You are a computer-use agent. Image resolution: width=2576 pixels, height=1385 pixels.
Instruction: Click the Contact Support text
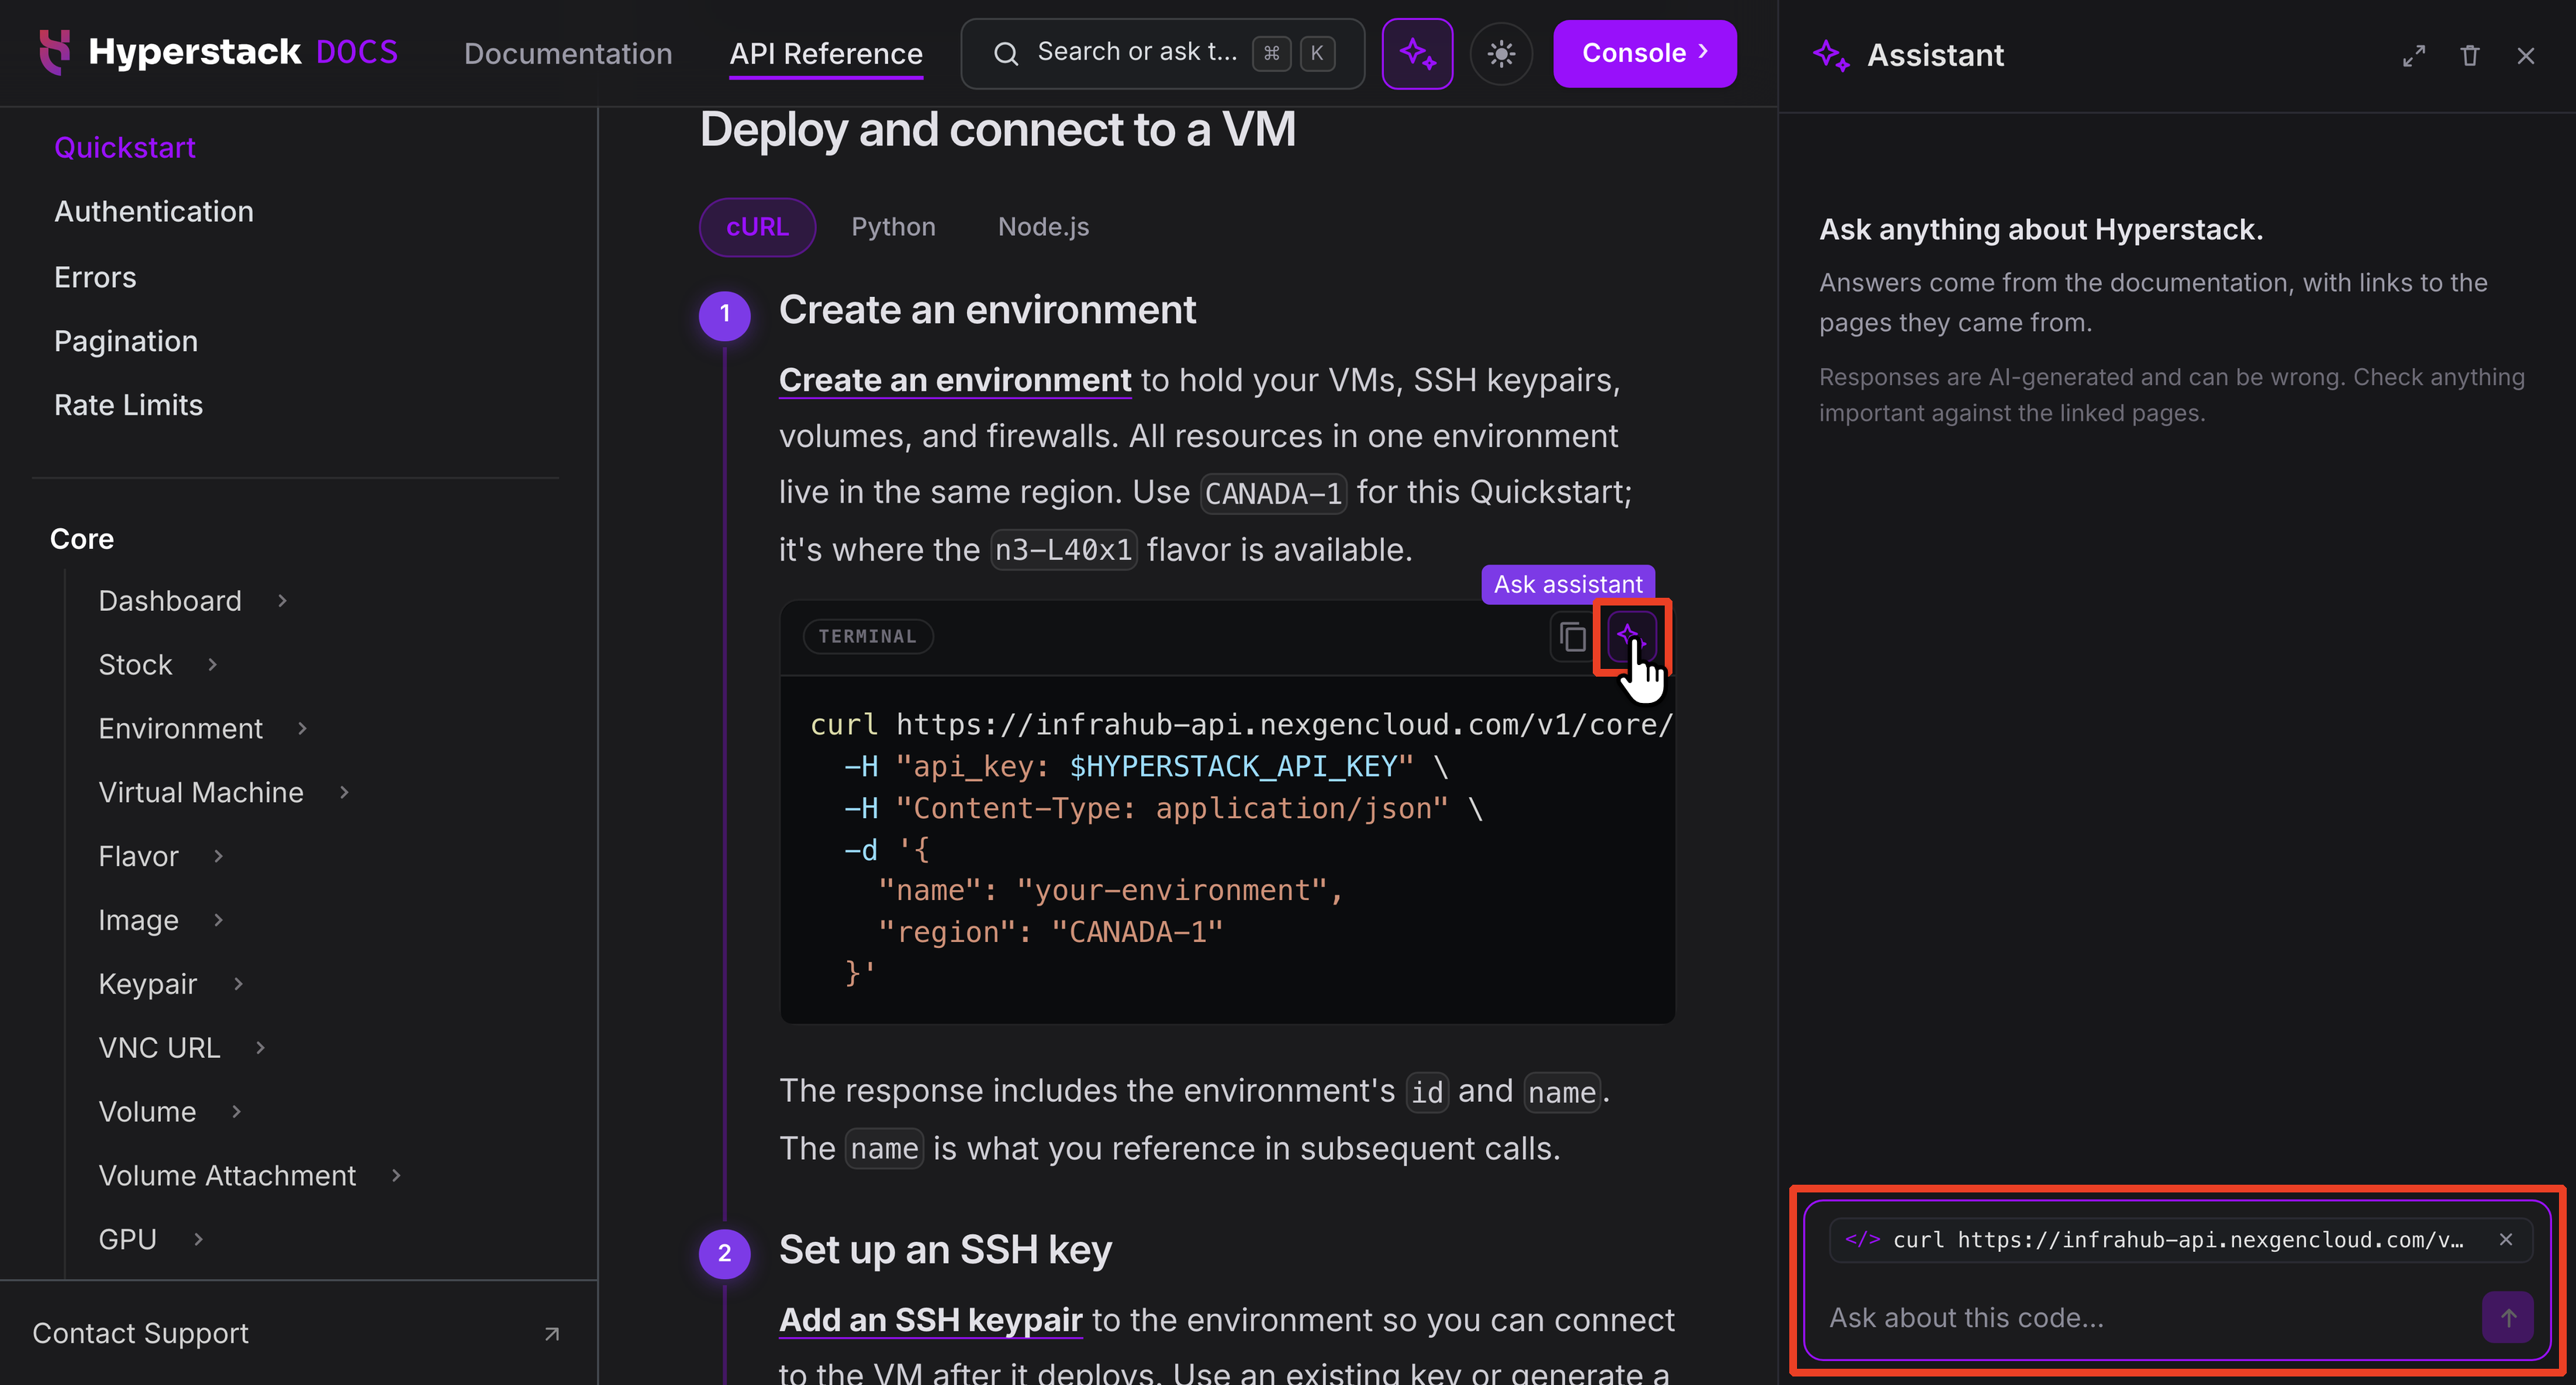140,1333
